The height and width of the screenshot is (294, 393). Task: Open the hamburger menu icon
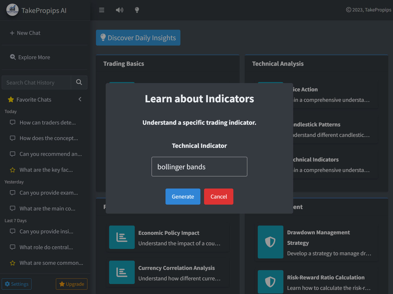(102, 10)
